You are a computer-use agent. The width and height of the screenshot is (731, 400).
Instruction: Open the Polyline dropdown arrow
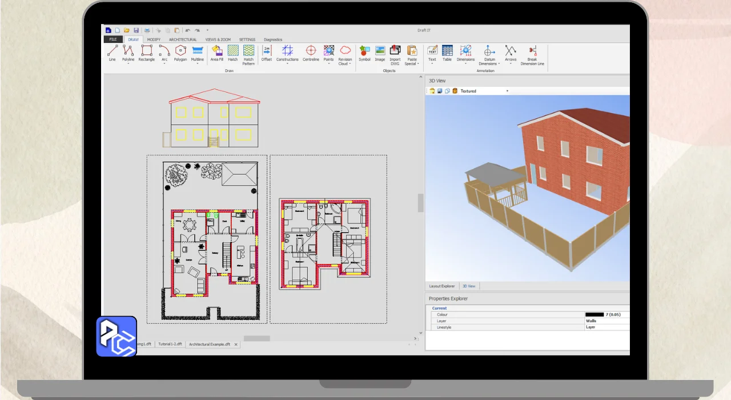tap(128, 63)
